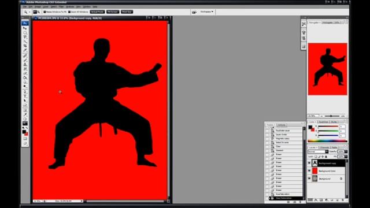
Task: Switch to the Swatches tab
Action: coord(323,122)
